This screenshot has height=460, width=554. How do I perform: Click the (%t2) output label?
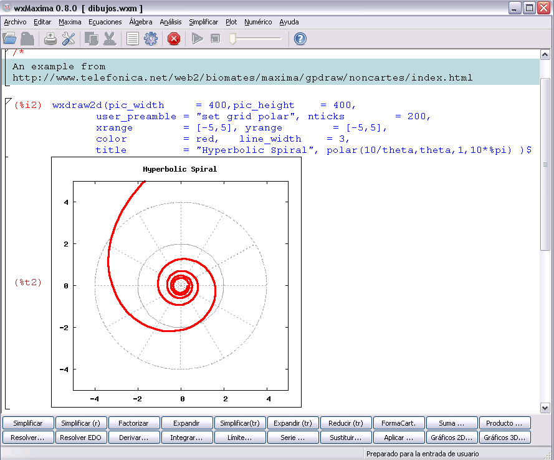(28, 282)
